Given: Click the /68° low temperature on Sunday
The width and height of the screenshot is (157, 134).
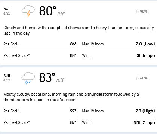Looking at the screenshot, I should tap(60, 80).
